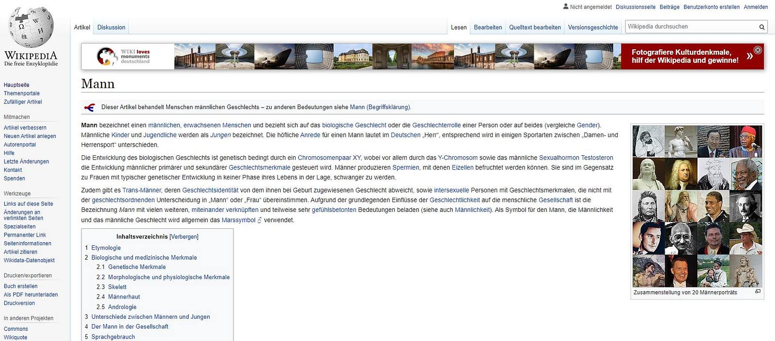Open Spezialseiten

point(20,227)
